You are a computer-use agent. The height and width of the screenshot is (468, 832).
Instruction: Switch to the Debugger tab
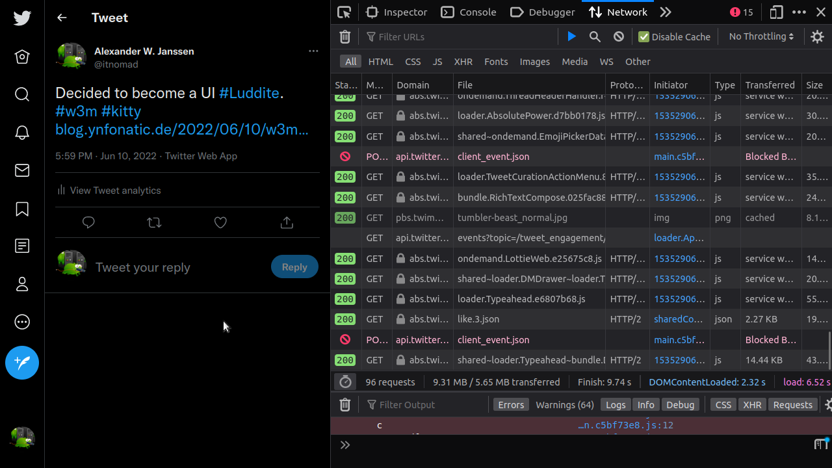pos(543,12)
